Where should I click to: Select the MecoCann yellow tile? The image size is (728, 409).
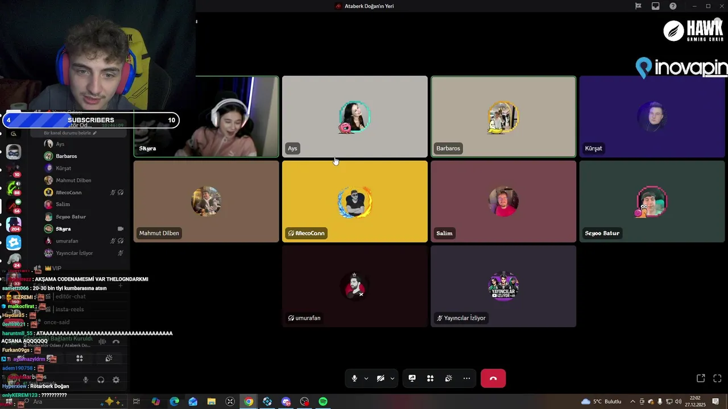point(355,201)
